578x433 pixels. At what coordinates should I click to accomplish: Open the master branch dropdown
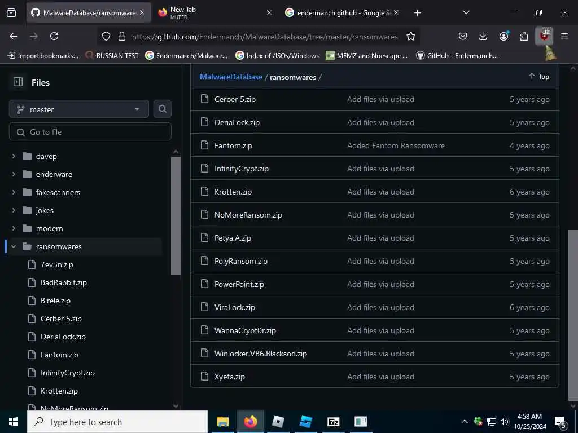tap(79, 109)
